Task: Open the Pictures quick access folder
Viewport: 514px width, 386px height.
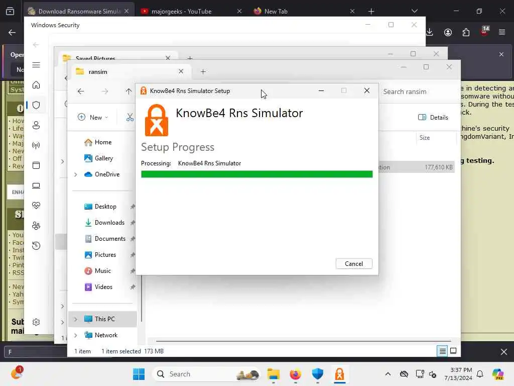Action: pyautogui.click(x=100, y=255)
